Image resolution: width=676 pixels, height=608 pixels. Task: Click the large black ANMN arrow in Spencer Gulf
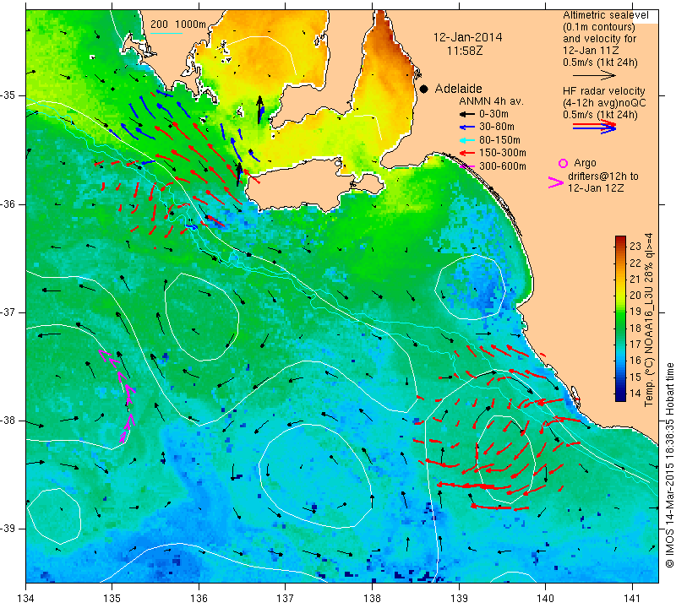click(x=259, y=110)
